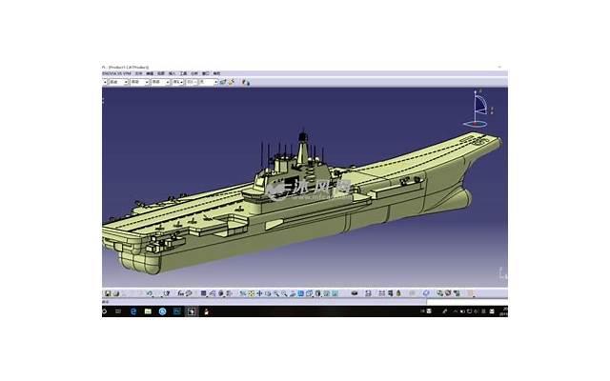The image size is (610, 381).
Task: Click the Create Multi-View blue icon
Action: click(301, 293)
